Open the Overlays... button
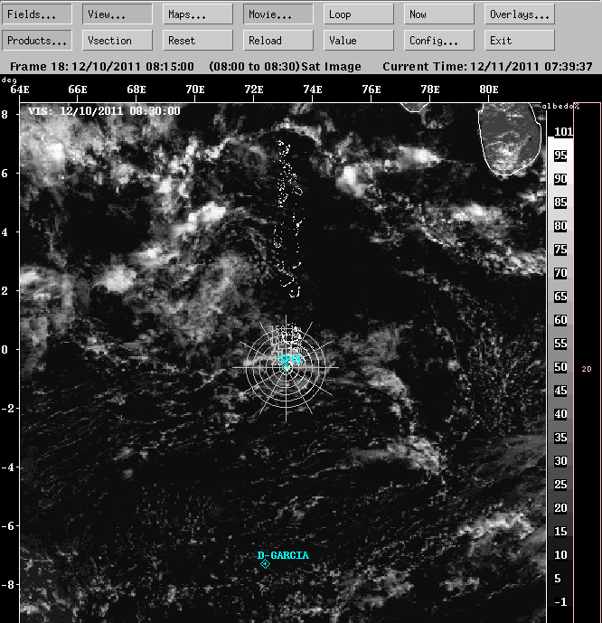The image size is (602, 623). pos(520,14)
